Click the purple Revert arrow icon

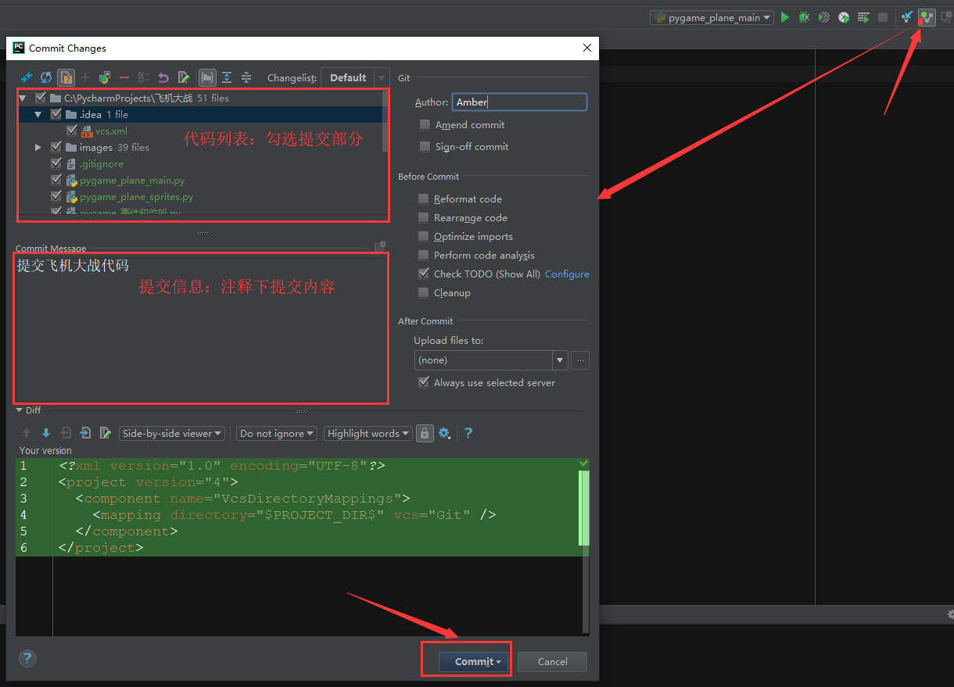[163, 77]
